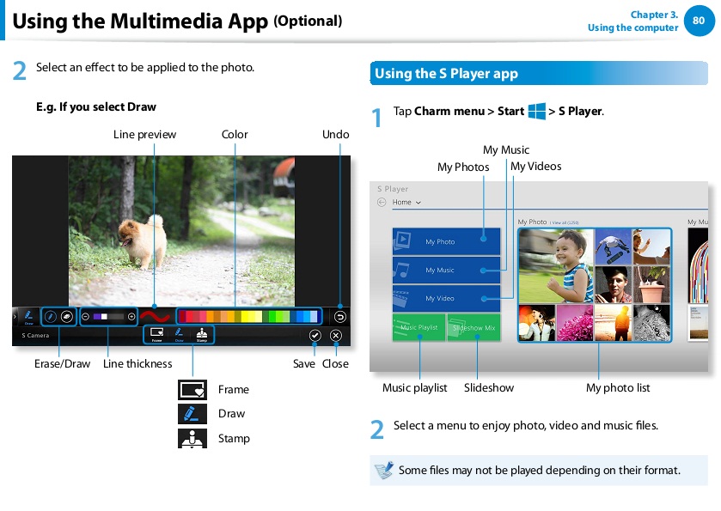Click the red wavy line preview
Image resolution: width=721 pixels, height=511 pixels.
coord(155,316)
